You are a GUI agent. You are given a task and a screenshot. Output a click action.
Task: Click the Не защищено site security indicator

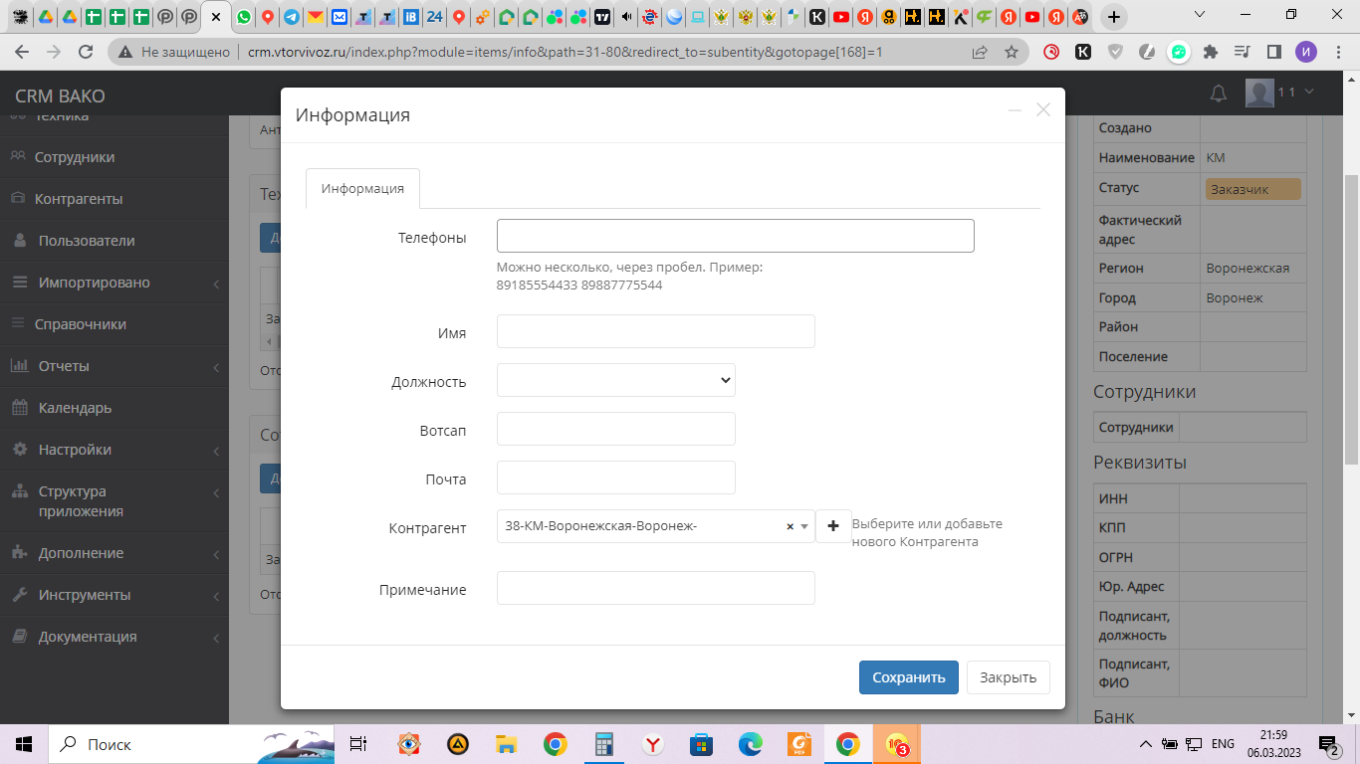pyautogui.click(x=174, y=52)
